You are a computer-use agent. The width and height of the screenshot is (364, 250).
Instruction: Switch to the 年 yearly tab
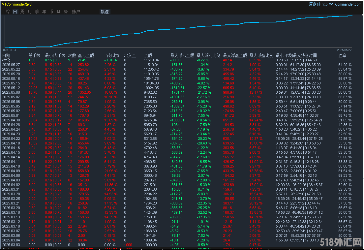[x=44, y=12]
